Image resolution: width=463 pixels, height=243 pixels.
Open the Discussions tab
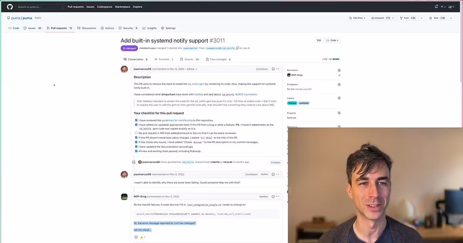pyautogui.click(x=87, y=28)
